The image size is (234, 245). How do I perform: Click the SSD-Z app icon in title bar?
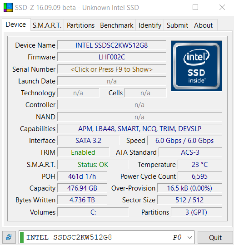tap(8, 7)
